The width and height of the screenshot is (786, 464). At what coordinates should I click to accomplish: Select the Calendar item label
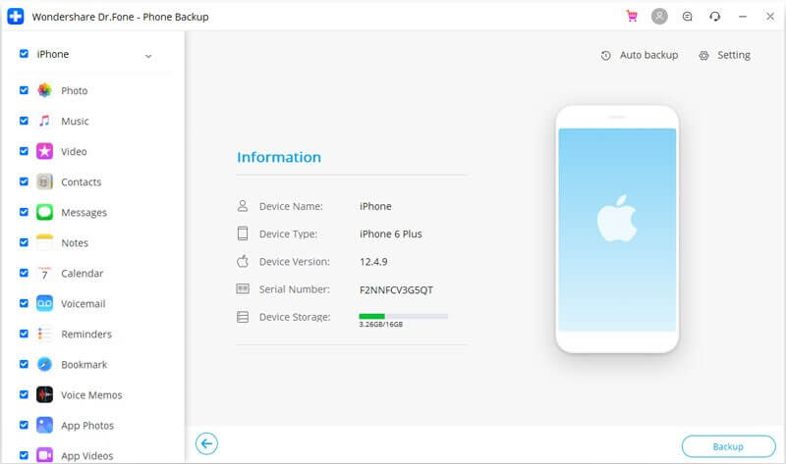point(82,273)
